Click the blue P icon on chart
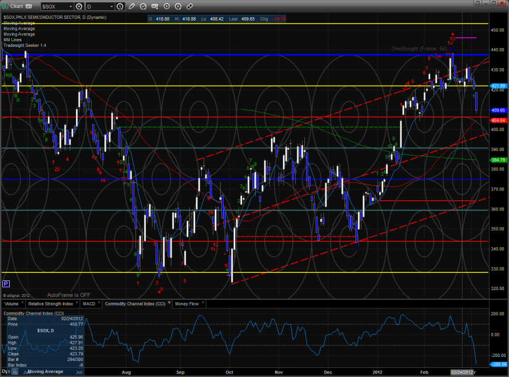 pyautogui.click(x=6, y=283)
